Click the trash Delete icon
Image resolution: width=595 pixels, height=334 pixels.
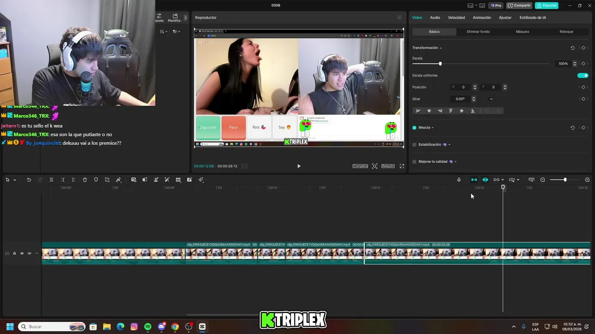[85, 180]
